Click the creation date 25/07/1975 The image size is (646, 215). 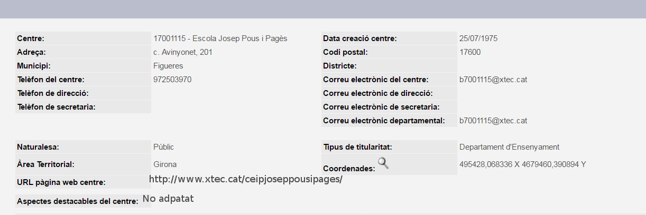pyautogui.click(x=478, y=38)
